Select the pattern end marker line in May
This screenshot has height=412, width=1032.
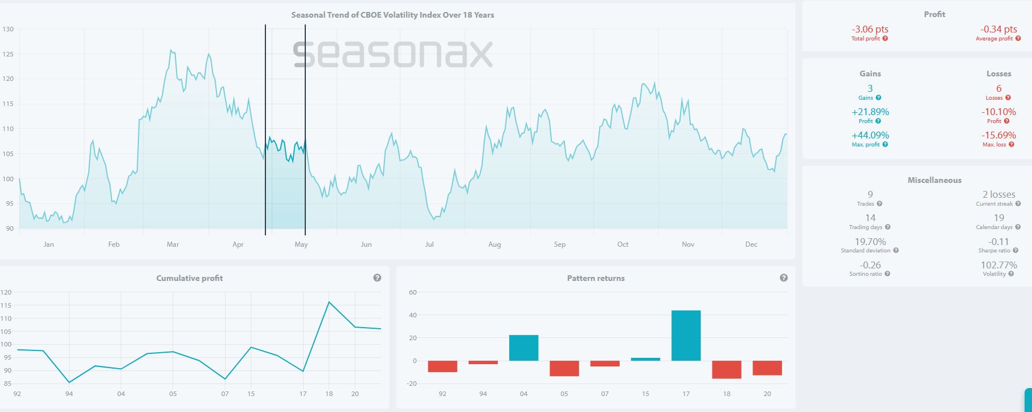pos(305,130)
